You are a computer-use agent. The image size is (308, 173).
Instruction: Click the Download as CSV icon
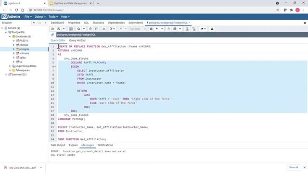(x=212, y=29)
